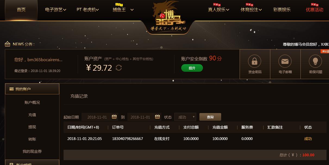Click the refresh balance icon beside ¥29.72
Screen dimensions: 329x165
tap(119, 67)
